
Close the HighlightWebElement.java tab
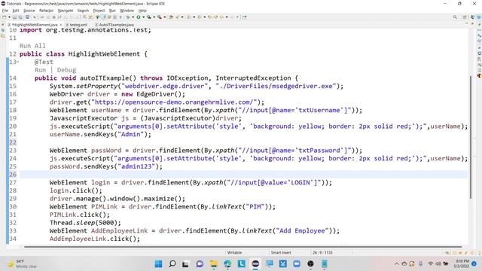(61, 25)
